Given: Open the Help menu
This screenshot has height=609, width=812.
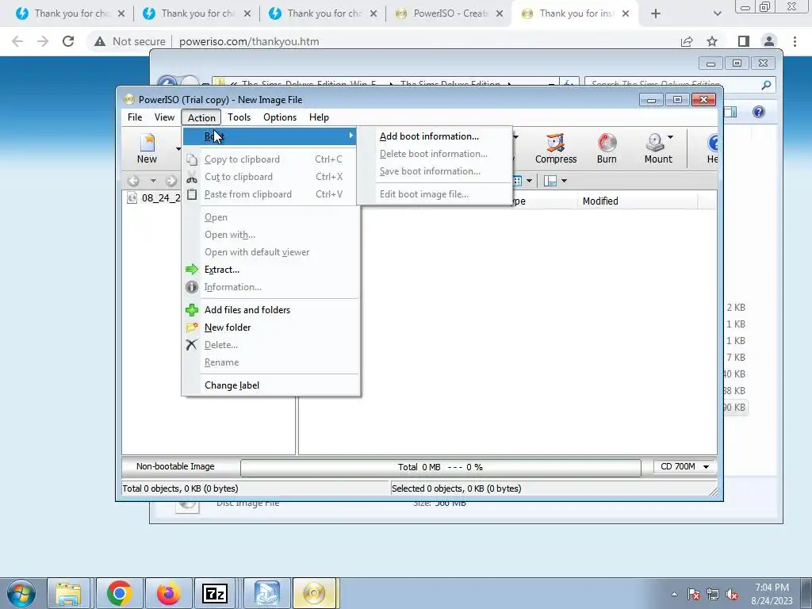Looking at the screenshot, I should [319, 117].
